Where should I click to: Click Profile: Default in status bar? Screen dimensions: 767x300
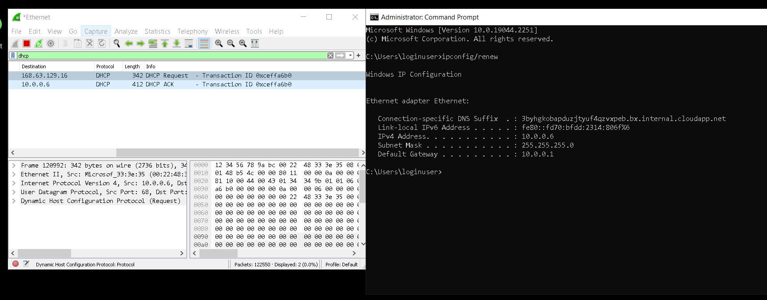click(x=342, y=265)
